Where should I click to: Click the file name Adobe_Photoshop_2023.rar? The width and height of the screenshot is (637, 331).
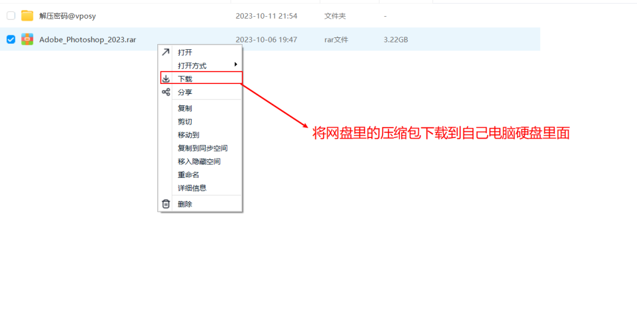88,40
